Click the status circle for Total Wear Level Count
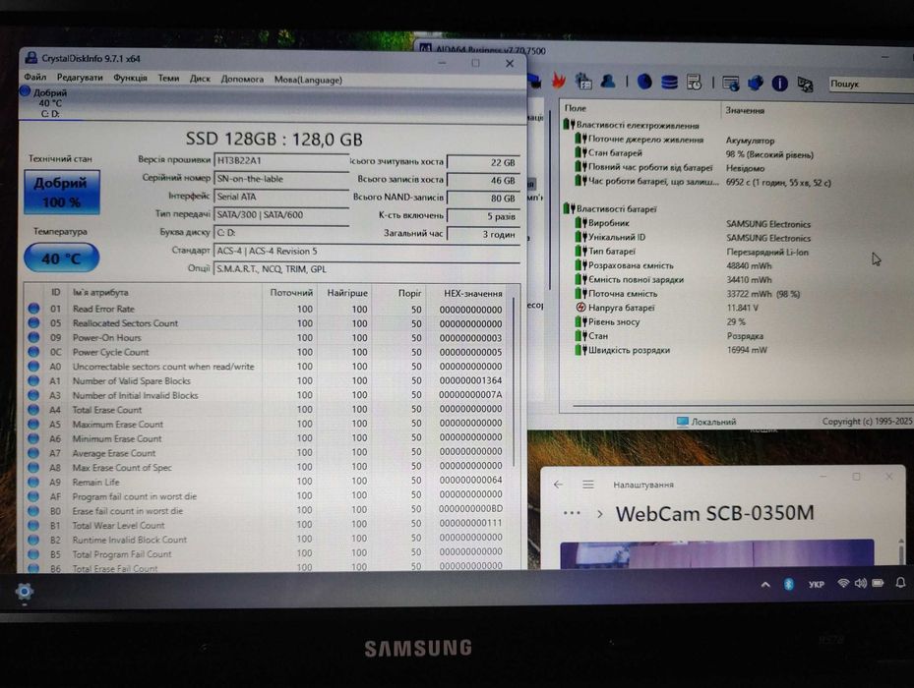Viewport: 914px width, 688px height. (x=33, y=525)
